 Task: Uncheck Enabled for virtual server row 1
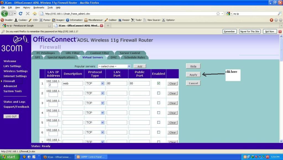[x=159, y=83]
